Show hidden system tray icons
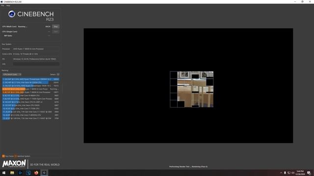The width and height of the screenshot is (314, 176). point(281,173)
